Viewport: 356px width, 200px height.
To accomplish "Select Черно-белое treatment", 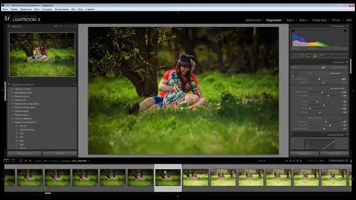I will pos(338,67).
